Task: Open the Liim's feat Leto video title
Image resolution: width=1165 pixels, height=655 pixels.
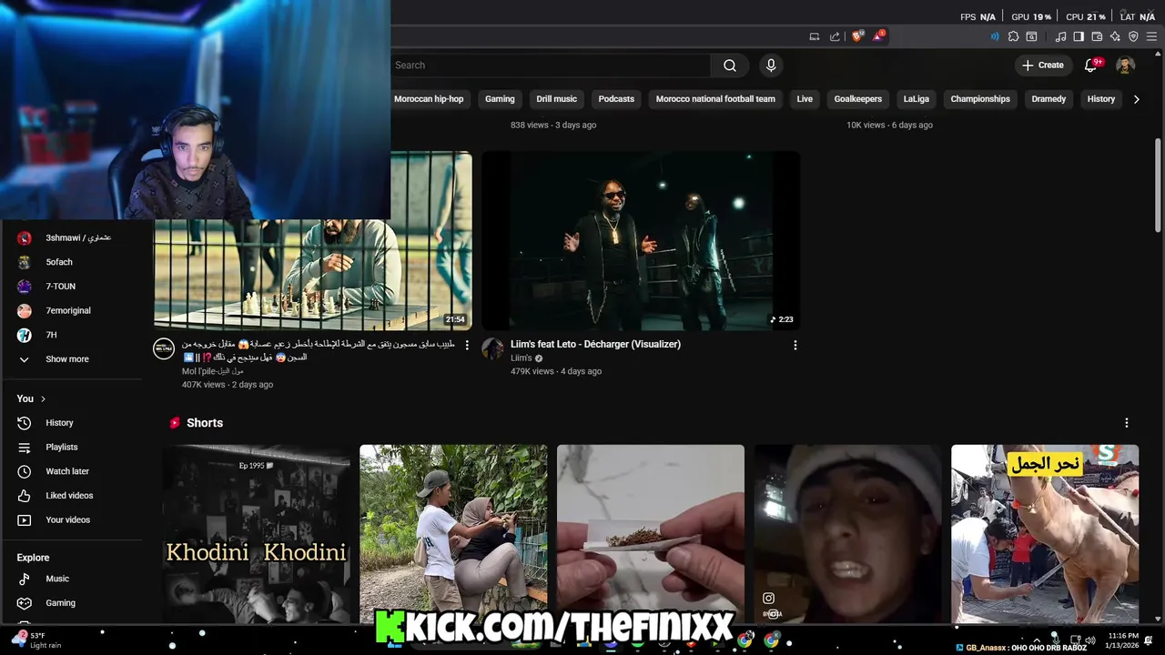Action: click(595, 344)
